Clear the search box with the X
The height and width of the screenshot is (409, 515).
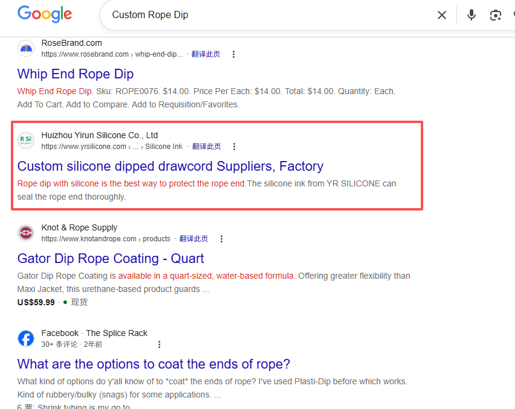[x=442, y=15]
